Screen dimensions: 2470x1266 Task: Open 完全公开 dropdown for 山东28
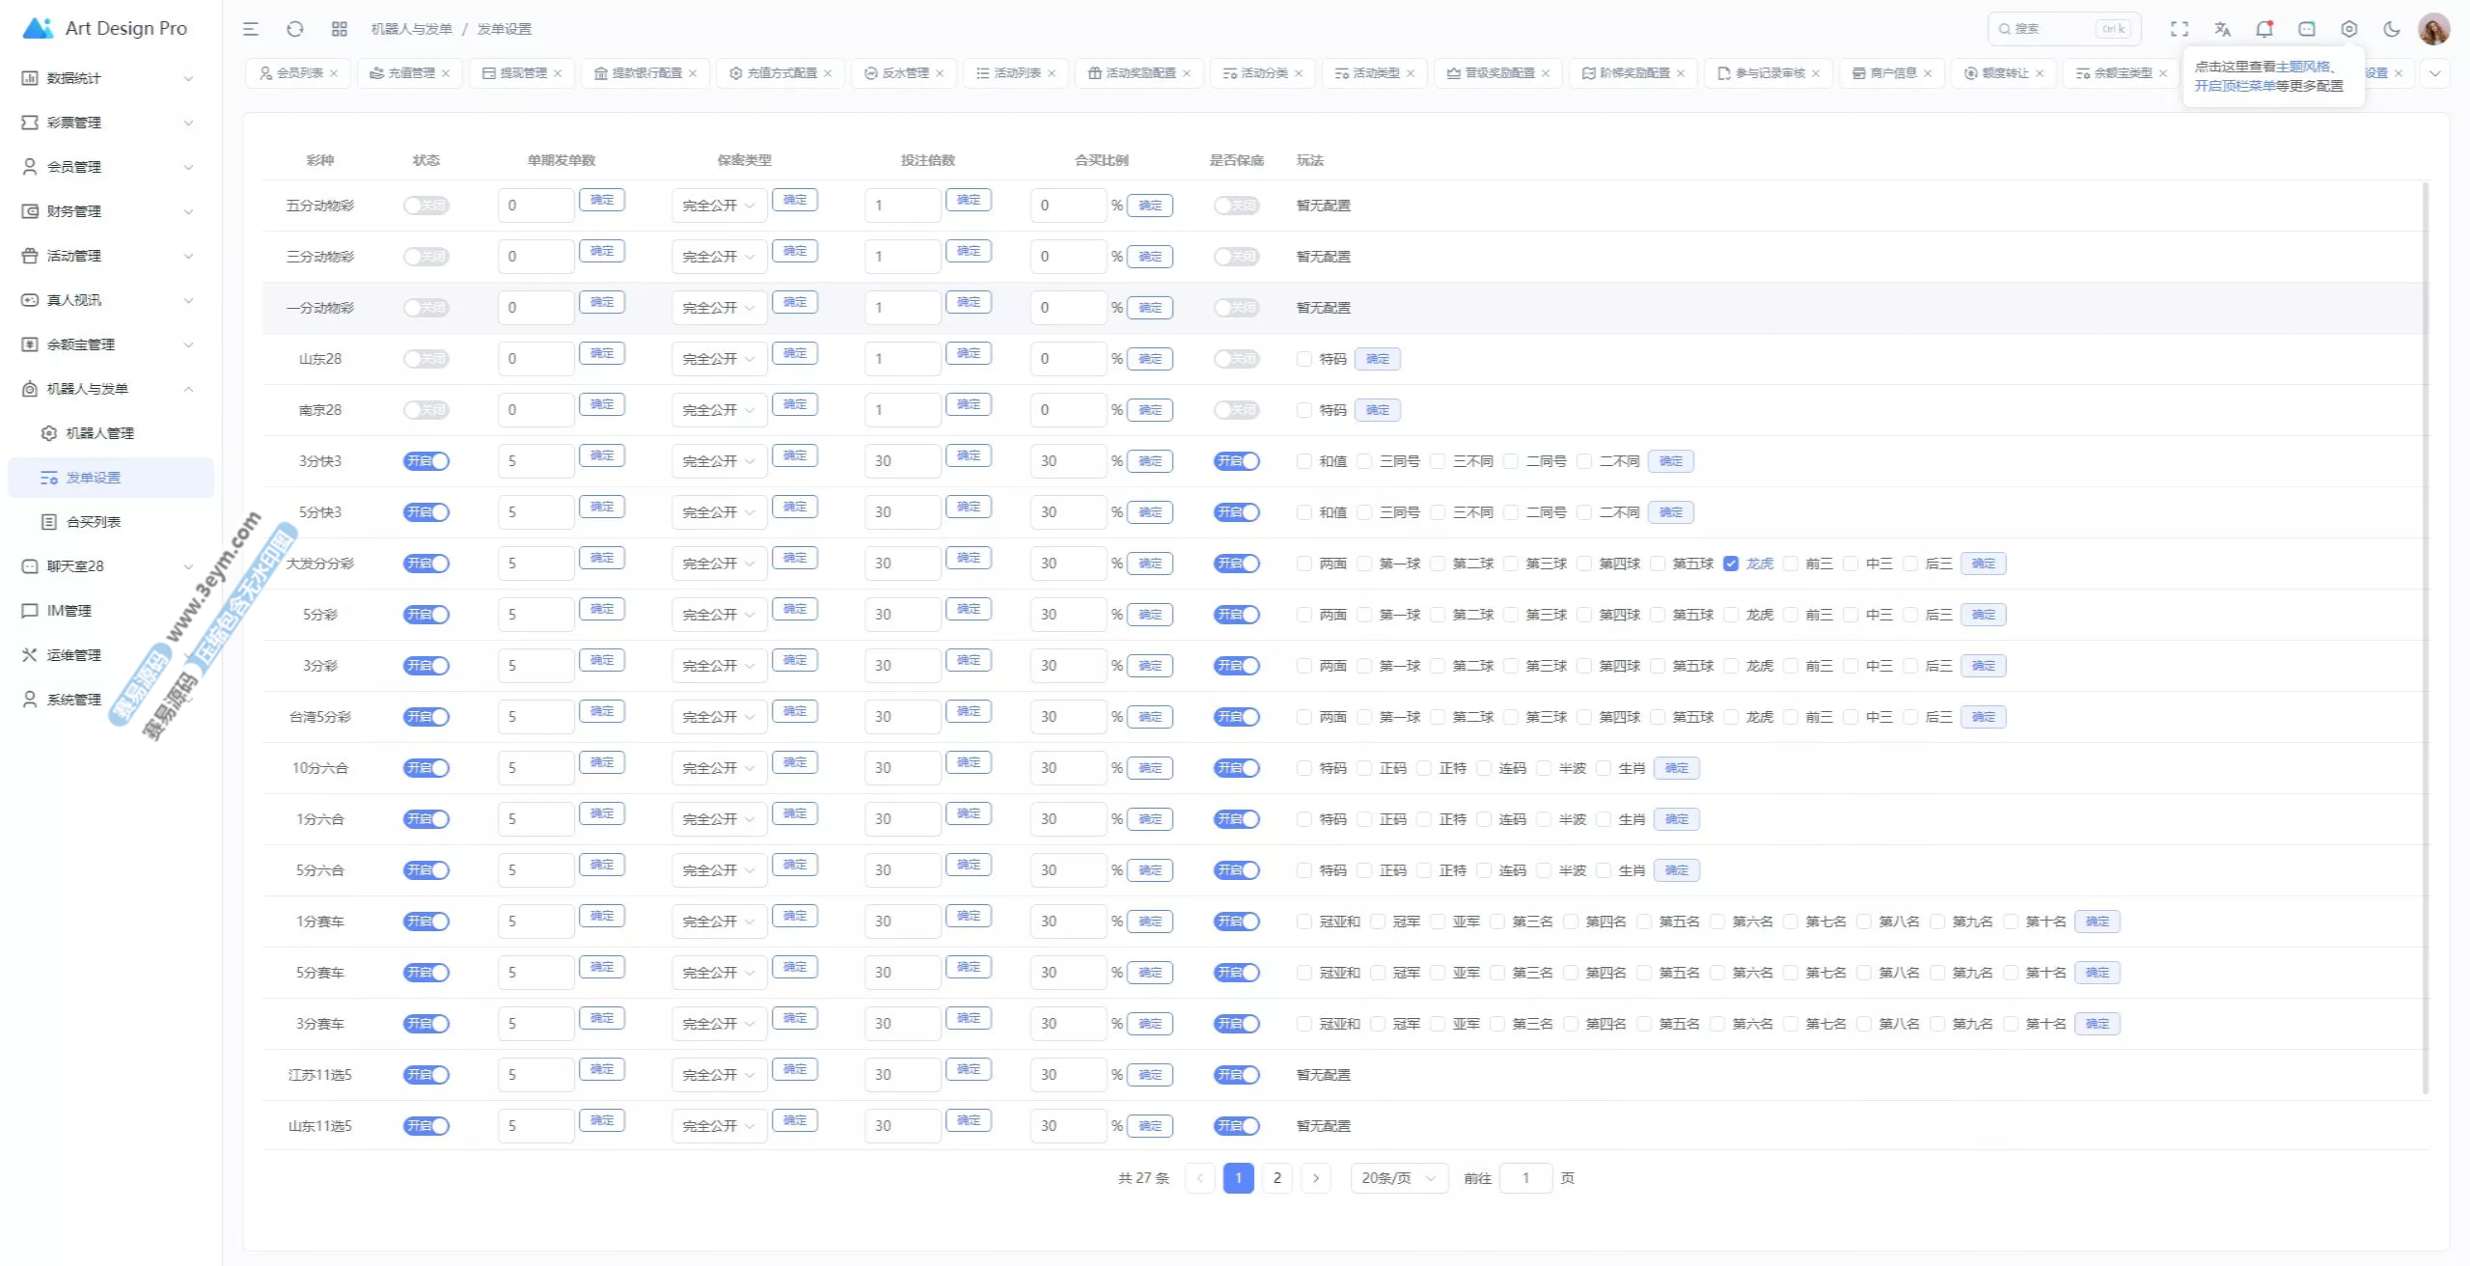click(x=719, y=359)
